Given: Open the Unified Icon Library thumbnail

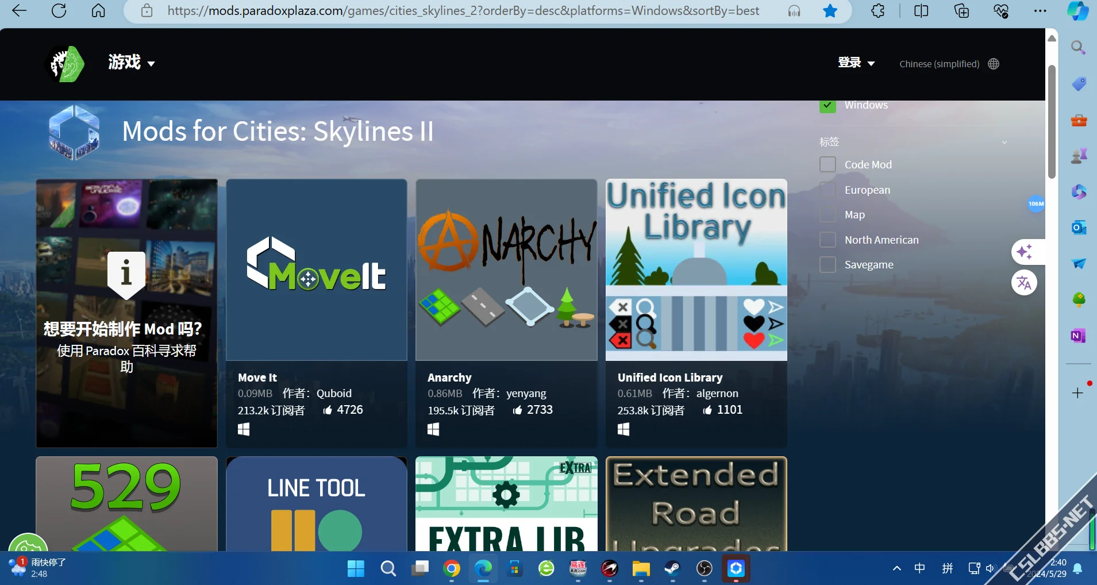Looking at the screenshot, I should coord(696,270).
